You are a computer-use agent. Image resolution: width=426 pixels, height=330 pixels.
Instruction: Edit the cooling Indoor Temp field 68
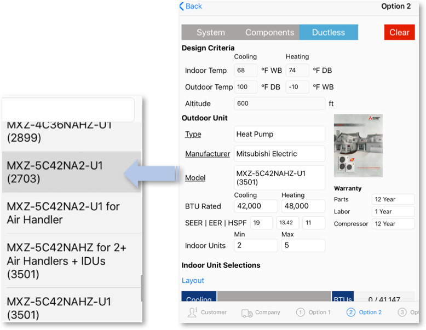(x=246, y=71)
